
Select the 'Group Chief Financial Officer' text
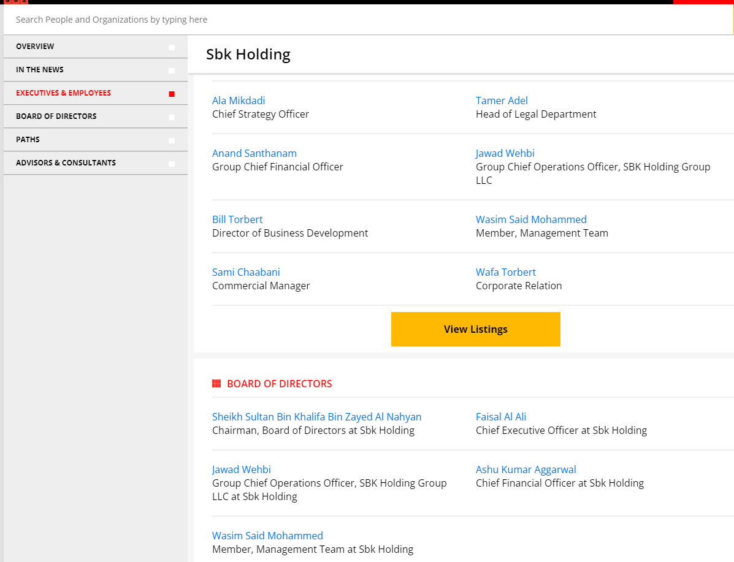tap(278, 167)
